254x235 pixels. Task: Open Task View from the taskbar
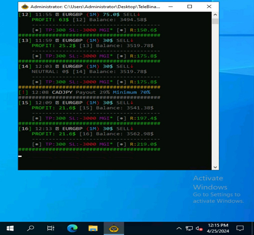[51, 228]
